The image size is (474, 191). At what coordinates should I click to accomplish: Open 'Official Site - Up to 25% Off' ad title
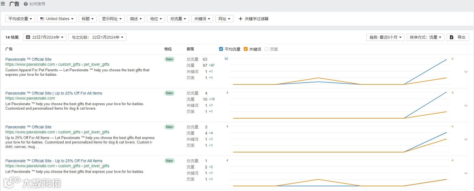(54, 161)
